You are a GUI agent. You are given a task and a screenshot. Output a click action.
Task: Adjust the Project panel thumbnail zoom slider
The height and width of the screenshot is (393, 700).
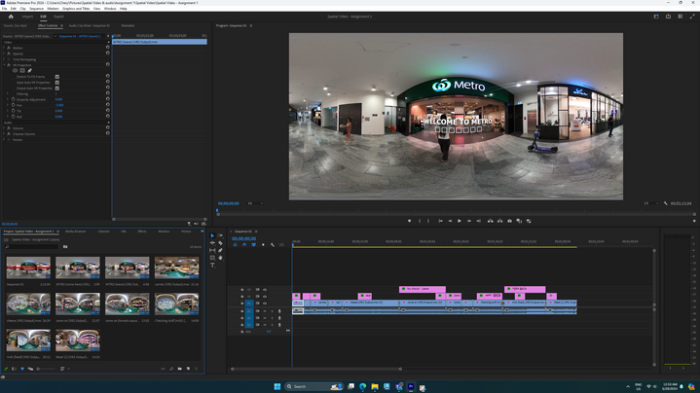click(46, 369)
